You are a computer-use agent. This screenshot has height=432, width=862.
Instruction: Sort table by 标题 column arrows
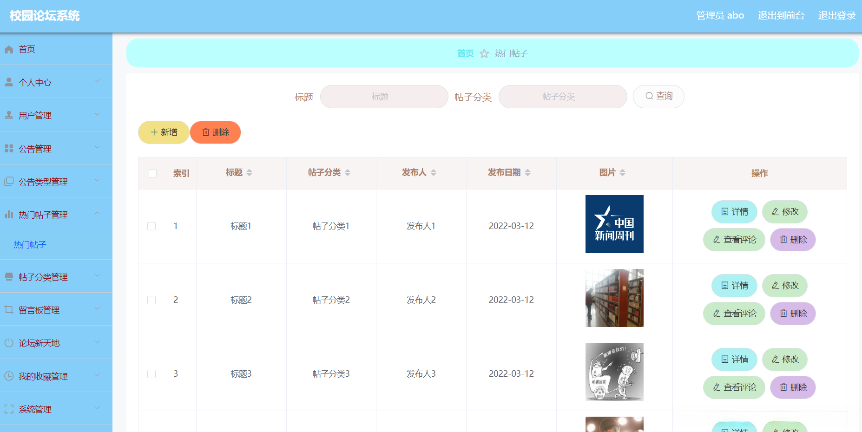[250, 173]
